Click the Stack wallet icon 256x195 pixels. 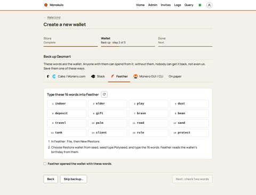pyautogui.click(x=93, y=77)
